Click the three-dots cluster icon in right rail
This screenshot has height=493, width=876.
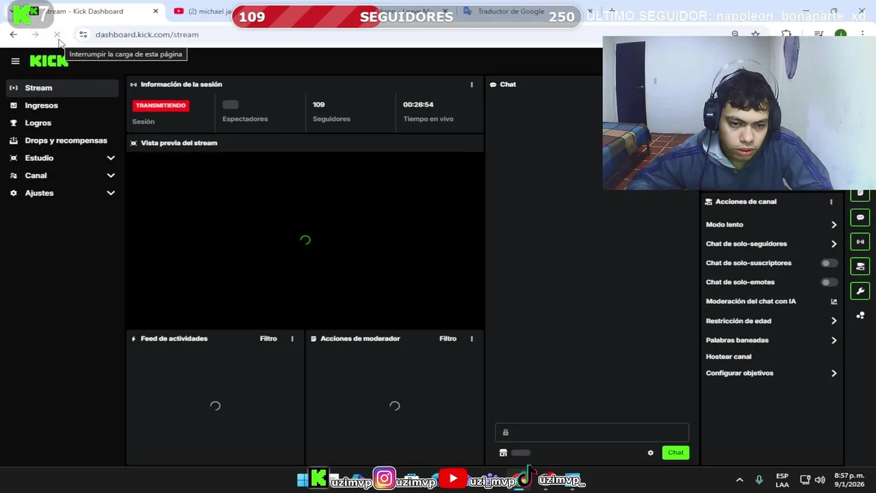click(x=860, y=316)
